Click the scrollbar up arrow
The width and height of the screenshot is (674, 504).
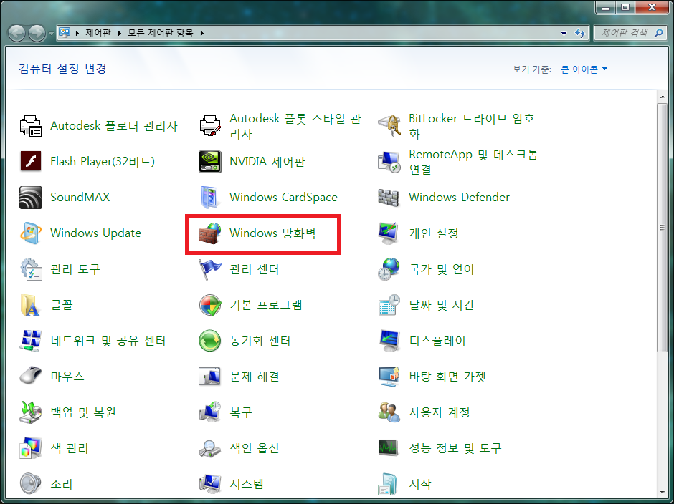click(662, 97)
